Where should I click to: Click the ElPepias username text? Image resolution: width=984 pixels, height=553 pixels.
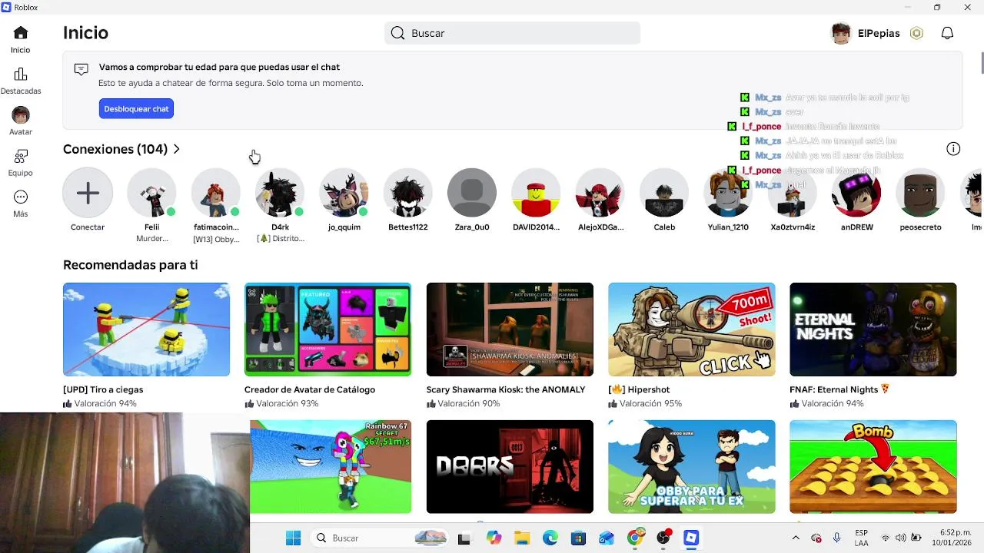[x=879, y=33]
